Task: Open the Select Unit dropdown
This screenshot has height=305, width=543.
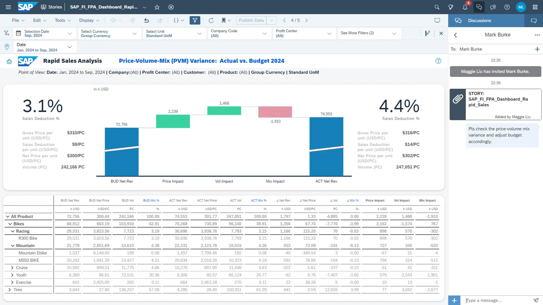Action: click(174, 33)
